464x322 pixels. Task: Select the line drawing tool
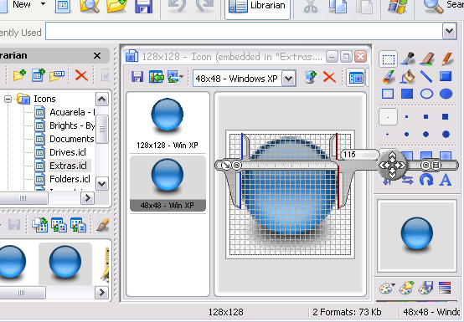426,76
